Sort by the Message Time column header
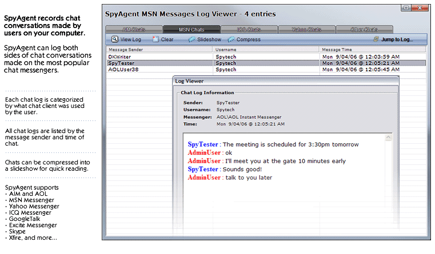Screen dimensions: 435x254 tap(372, 50)
